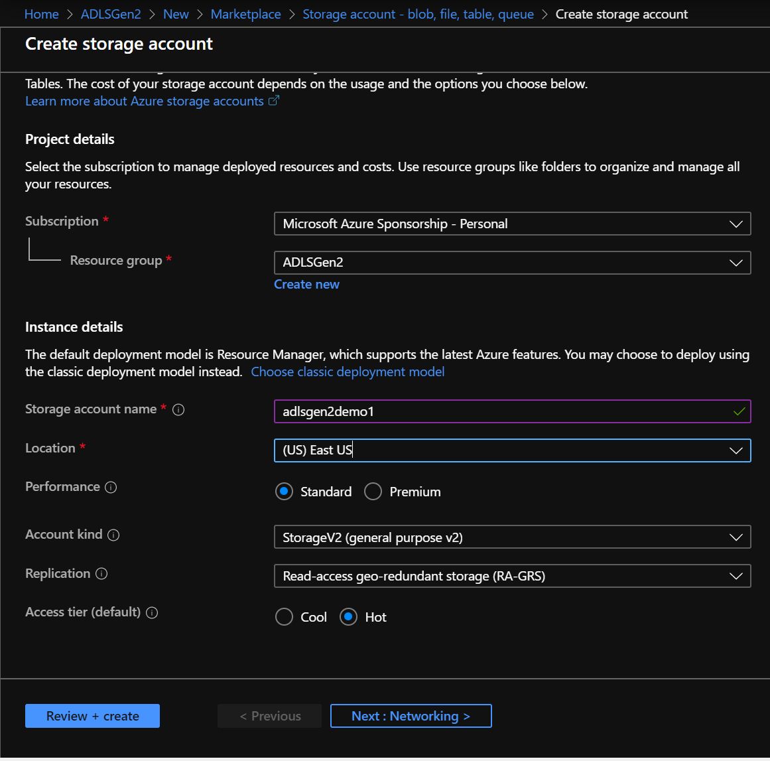Click the info icon next to Performance
The image size is (770, 761).
tap(112, 488)
